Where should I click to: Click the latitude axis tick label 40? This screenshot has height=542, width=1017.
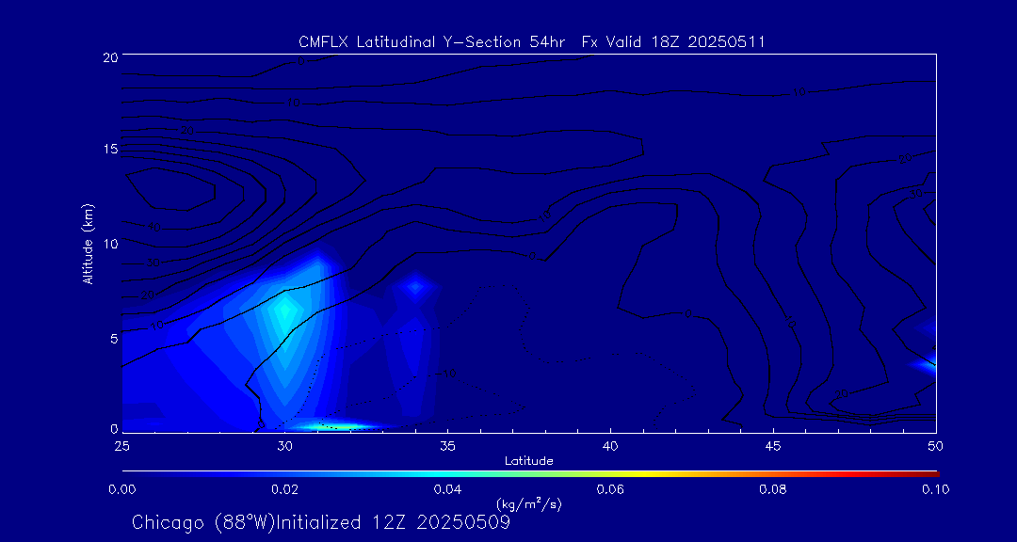click(610, 444)
